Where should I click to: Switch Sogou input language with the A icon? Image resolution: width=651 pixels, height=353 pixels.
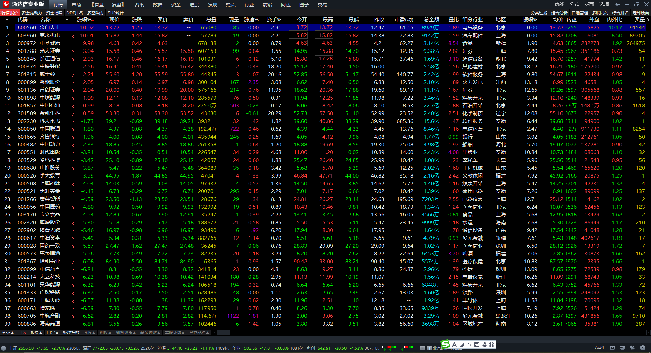click(x=454, y=345)
